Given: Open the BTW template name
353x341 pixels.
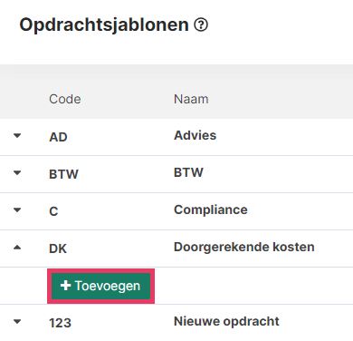Looking at the screenshot, I should (x=188, y=172).
